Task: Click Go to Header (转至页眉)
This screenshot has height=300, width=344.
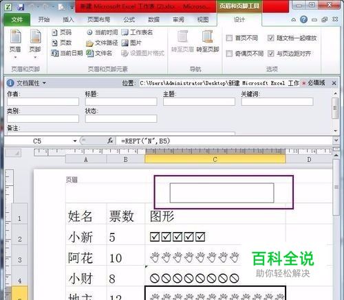Action: [x=182, y=41]
